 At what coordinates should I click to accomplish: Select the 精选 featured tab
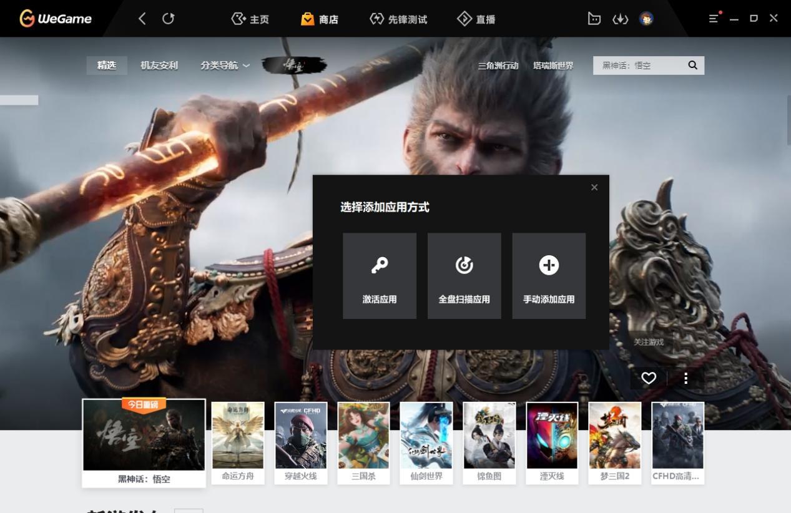click(x=107, y=66)
